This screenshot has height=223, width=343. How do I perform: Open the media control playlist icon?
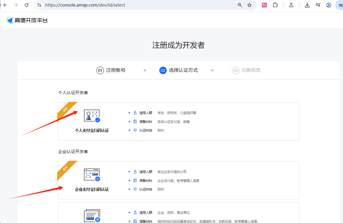[318, 5]
